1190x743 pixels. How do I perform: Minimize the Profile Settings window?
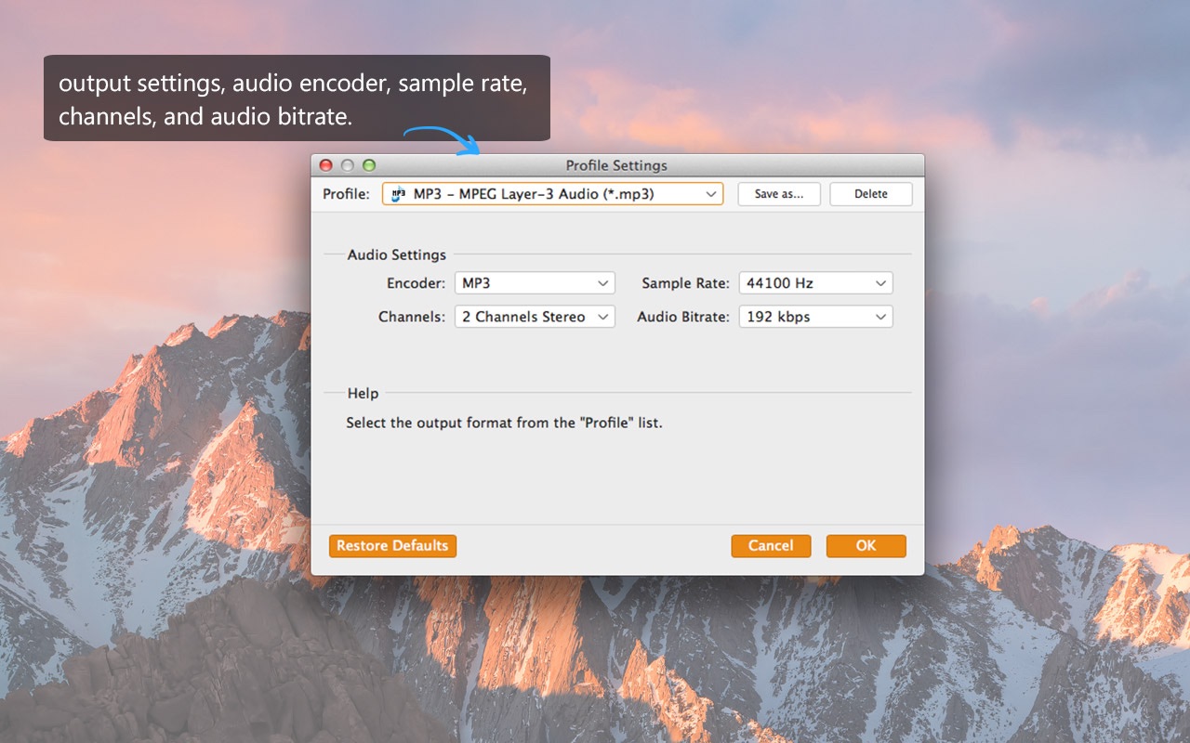coord(348,165)
